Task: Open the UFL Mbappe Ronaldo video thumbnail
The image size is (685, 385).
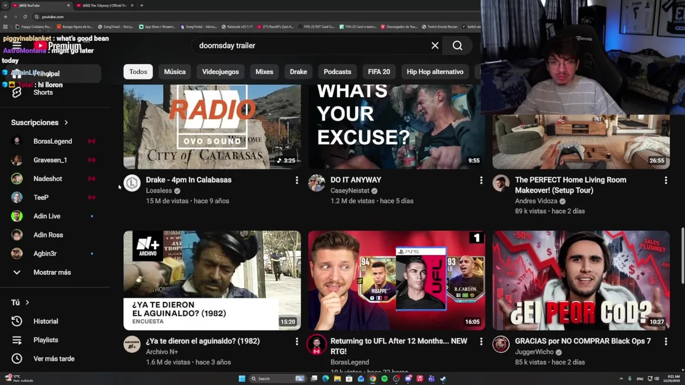Action: [x=397, y=280]
